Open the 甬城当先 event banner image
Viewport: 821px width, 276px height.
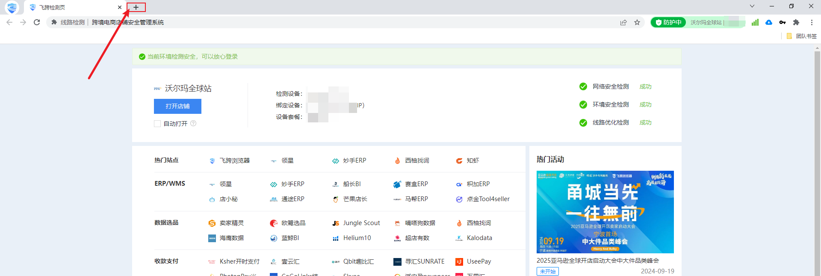(x=605, y=212)
